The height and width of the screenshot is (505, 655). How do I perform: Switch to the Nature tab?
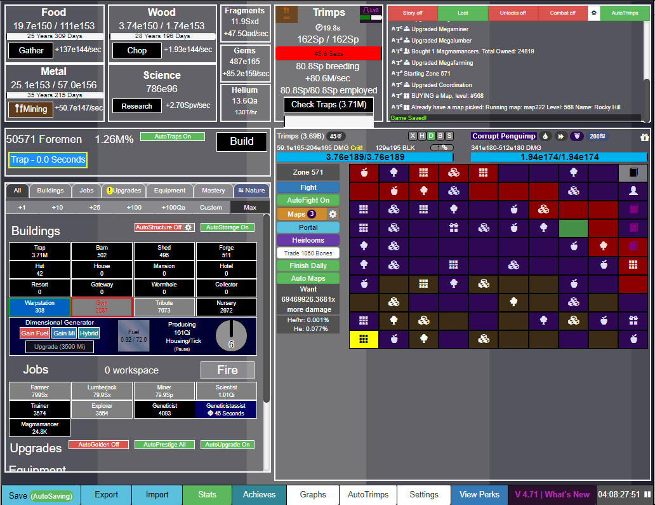(x=251, y=191)
